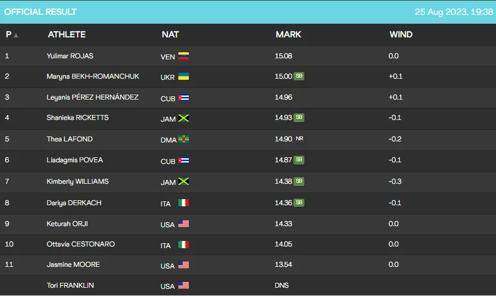Click sort arrow beside P column header
Viewport: 496px width, 296px height.
coord(16,35)
